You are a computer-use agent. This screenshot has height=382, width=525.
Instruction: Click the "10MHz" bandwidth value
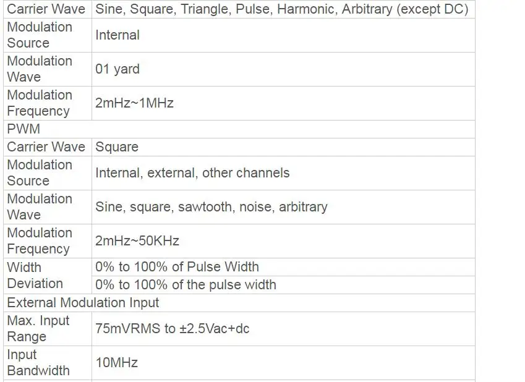coord(116,363)
